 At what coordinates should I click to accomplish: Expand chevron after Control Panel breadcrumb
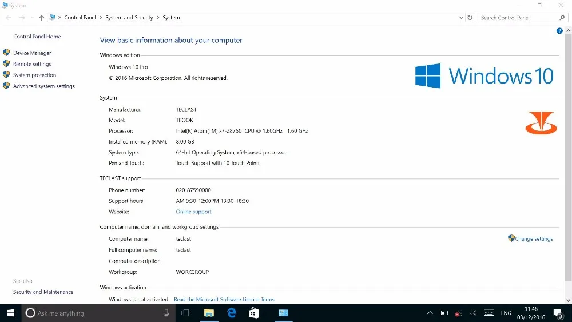coord(101,18)
